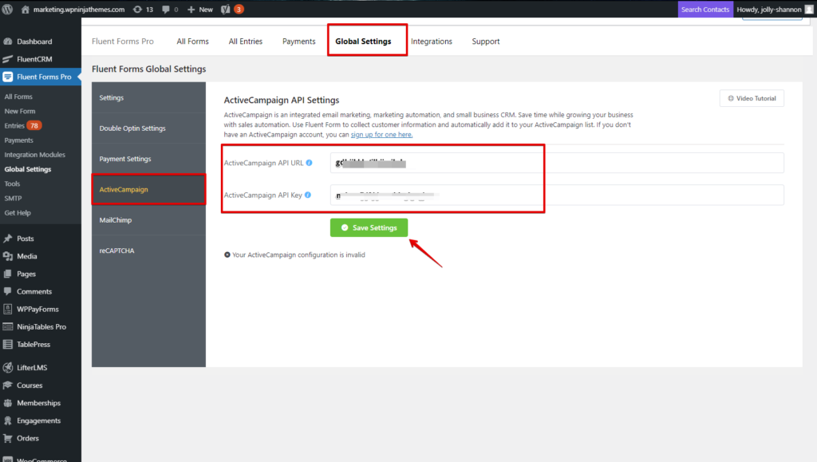Click the TablePress icon

(x=8, y=345)
